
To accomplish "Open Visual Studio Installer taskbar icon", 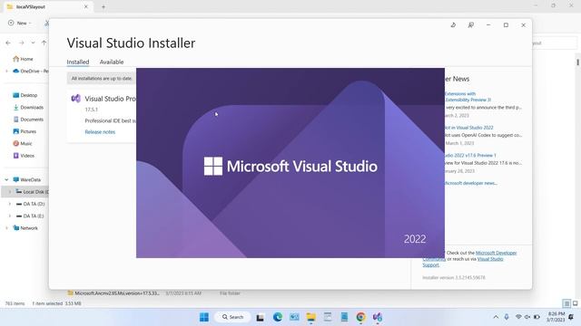I will click(x=378, y=317).
